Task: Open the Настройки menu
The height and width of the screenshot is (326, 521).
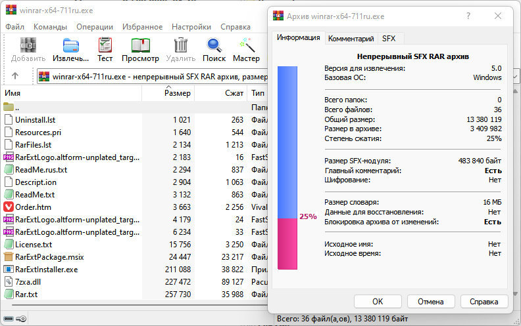Action: tap(191, 27)
